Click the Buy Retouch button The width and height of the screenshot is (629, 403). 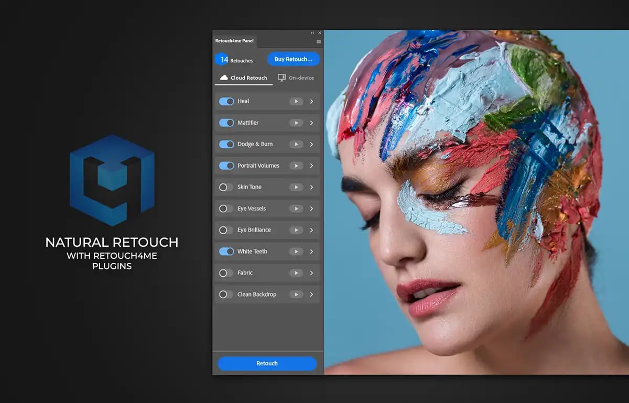click(294, 59)
